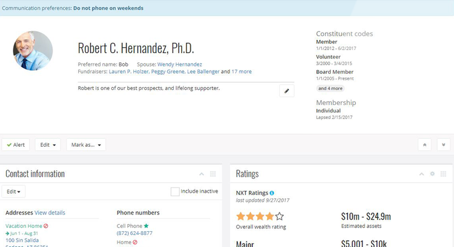This screenshot has height=247, width=454.
Task: Open the Edit dropdown next to Alert
Action: (x=48, y=145)
